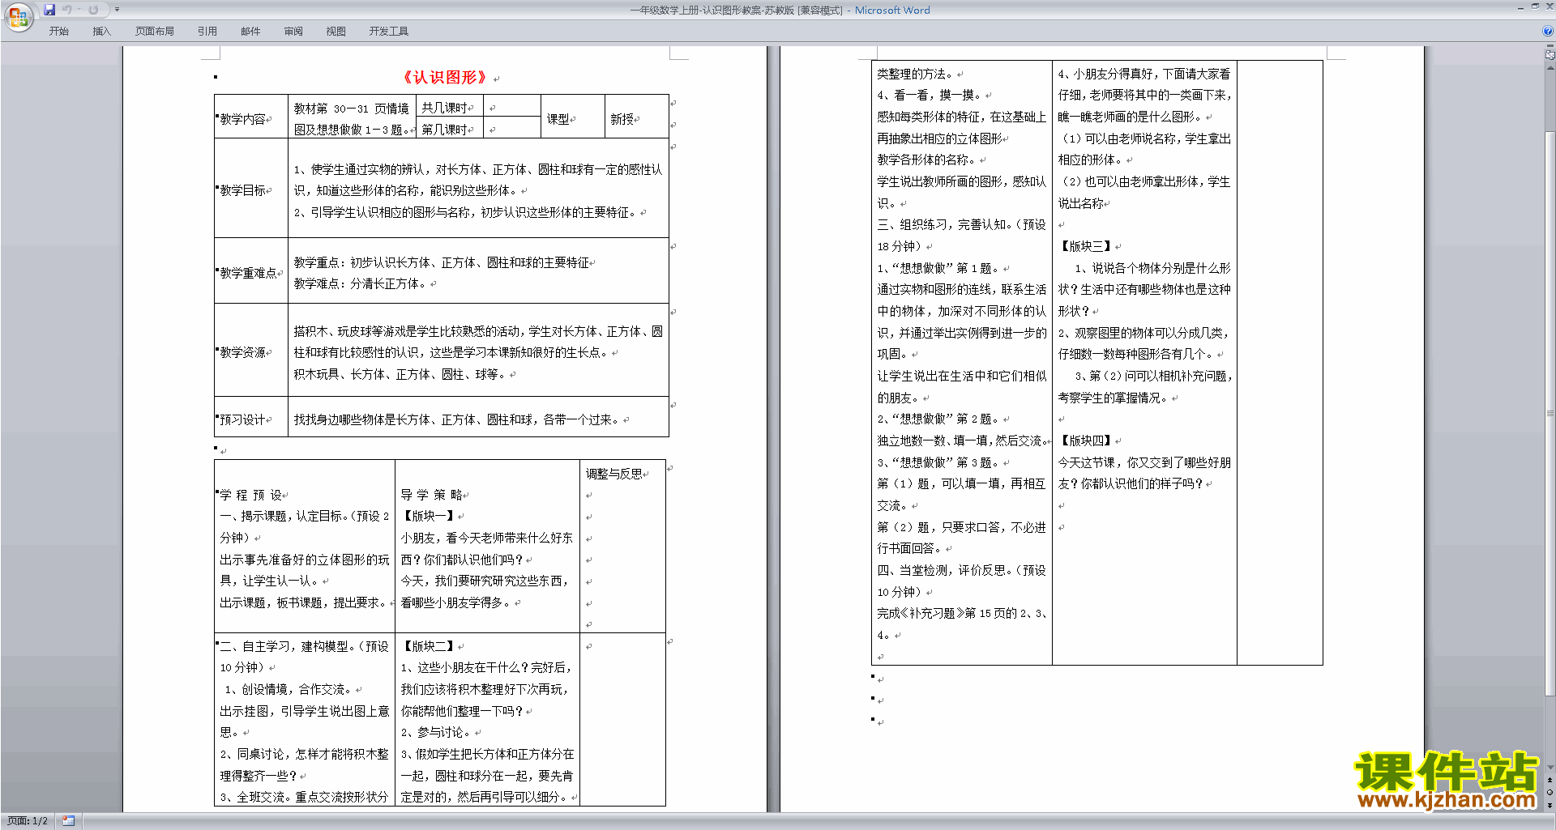
Task: Switch to 页面布局 tab
Action: [x=154, y=32]
